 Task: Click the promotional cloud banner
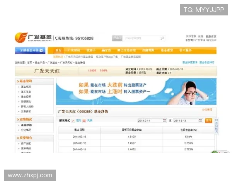pyautogui.click(x=136, y=92)
